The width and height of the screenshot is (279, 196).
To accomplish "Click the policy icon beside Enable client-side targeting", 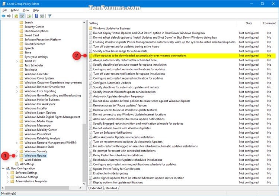I will tap(90, 173).
